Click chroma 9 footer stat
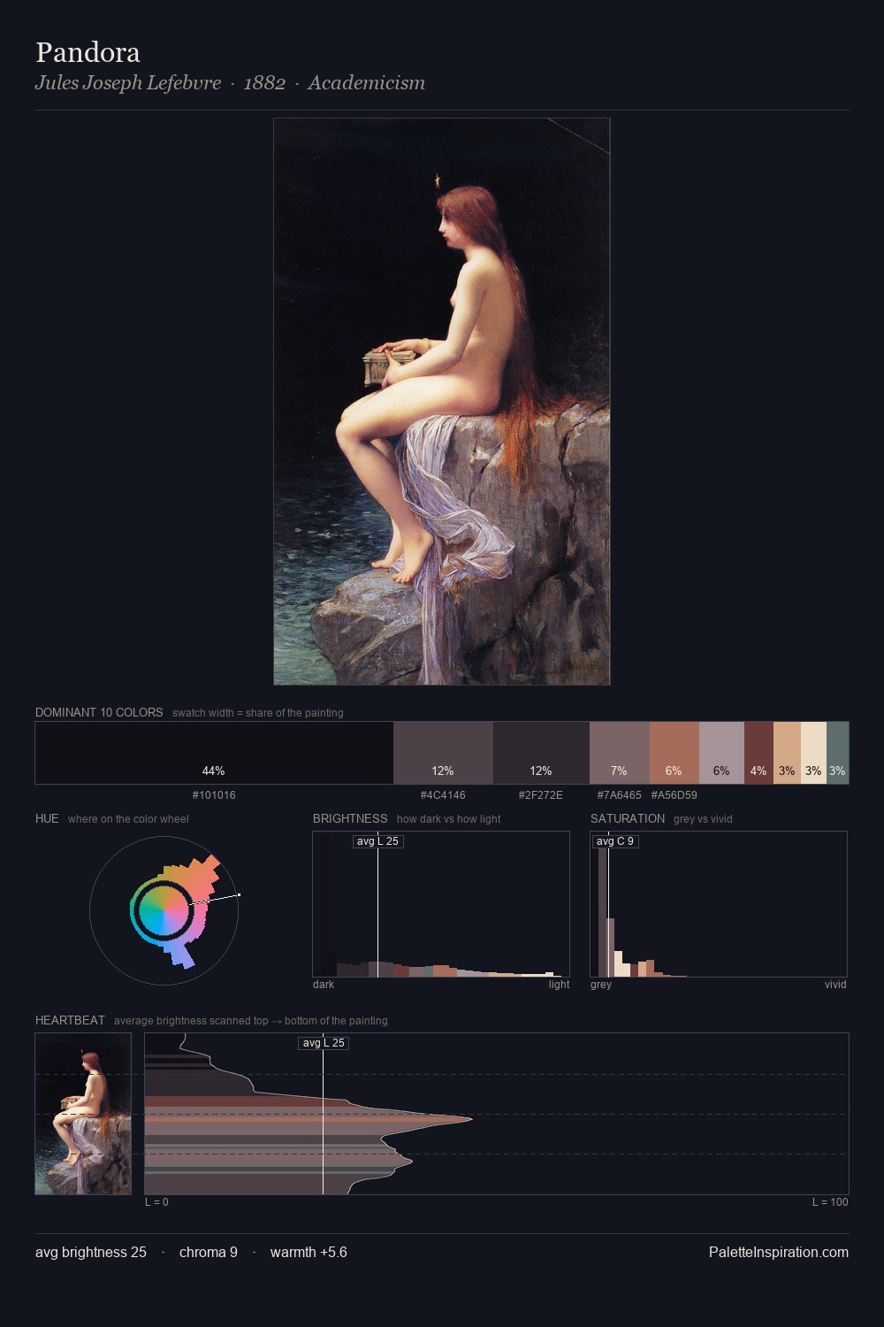Image resolution: width=884 pixels, height=1327 pixels. [209, 1253]
